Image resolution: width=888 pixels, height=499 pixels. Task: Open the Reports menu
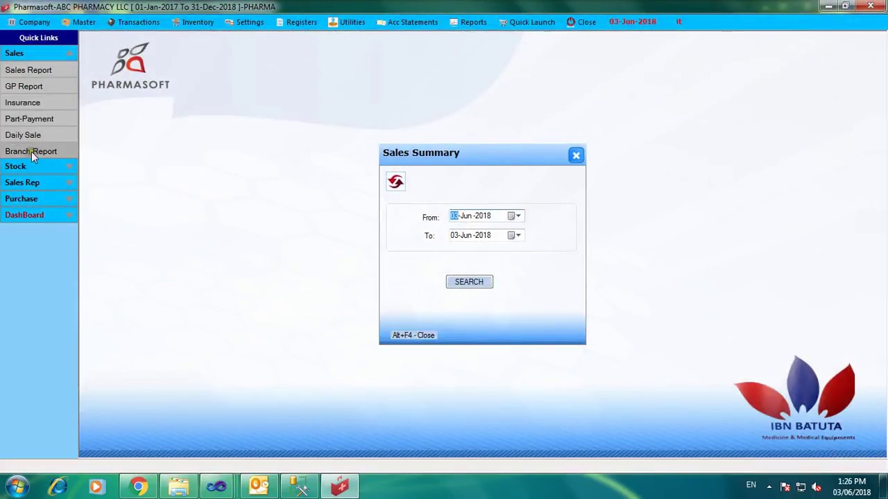tap(468, 22)
